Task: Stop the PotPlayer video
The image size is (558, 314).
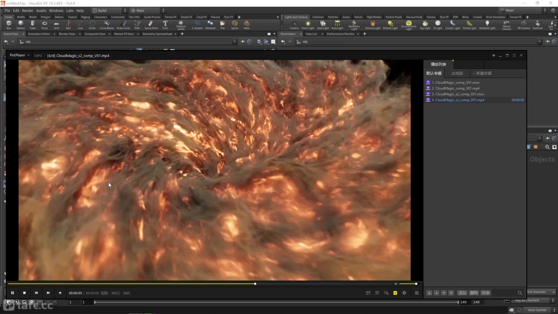Action: click(x=24, y=293)
